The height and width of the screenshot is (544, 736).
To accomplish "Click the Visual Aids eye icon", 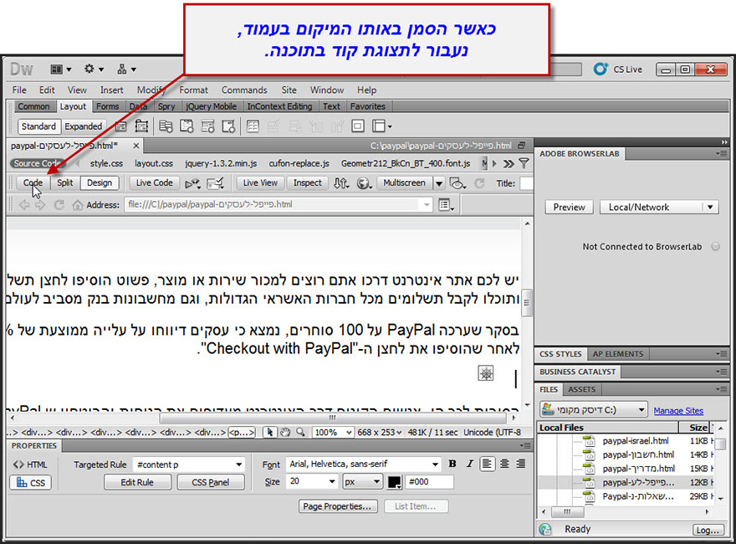I will pos(457,183).
